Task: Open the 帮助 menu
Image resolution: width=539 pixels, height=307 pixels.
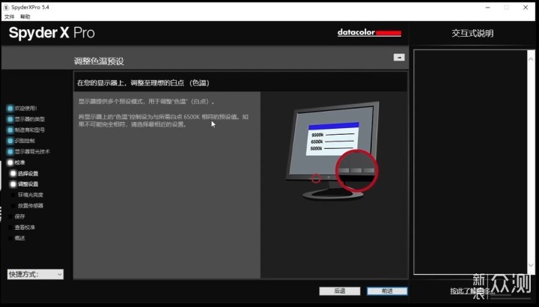Action: click(x=25, y=16)
